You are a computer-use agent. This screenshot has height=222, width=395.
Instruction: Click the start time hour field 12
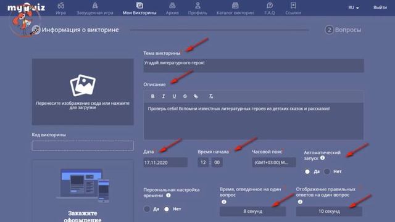(203, 162)
